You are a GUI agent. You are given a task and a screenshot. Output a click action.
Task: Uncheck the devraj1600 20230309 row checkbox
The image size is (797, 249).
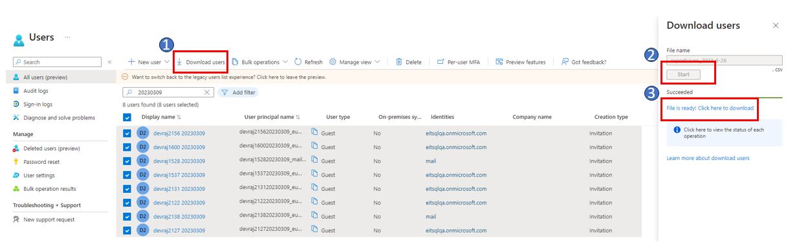coord(127,147)
